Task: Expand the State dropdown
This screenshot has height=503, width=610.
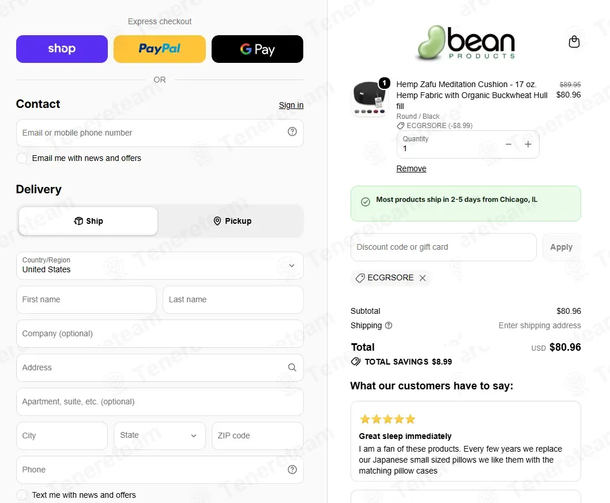Action: pos(160,436)
